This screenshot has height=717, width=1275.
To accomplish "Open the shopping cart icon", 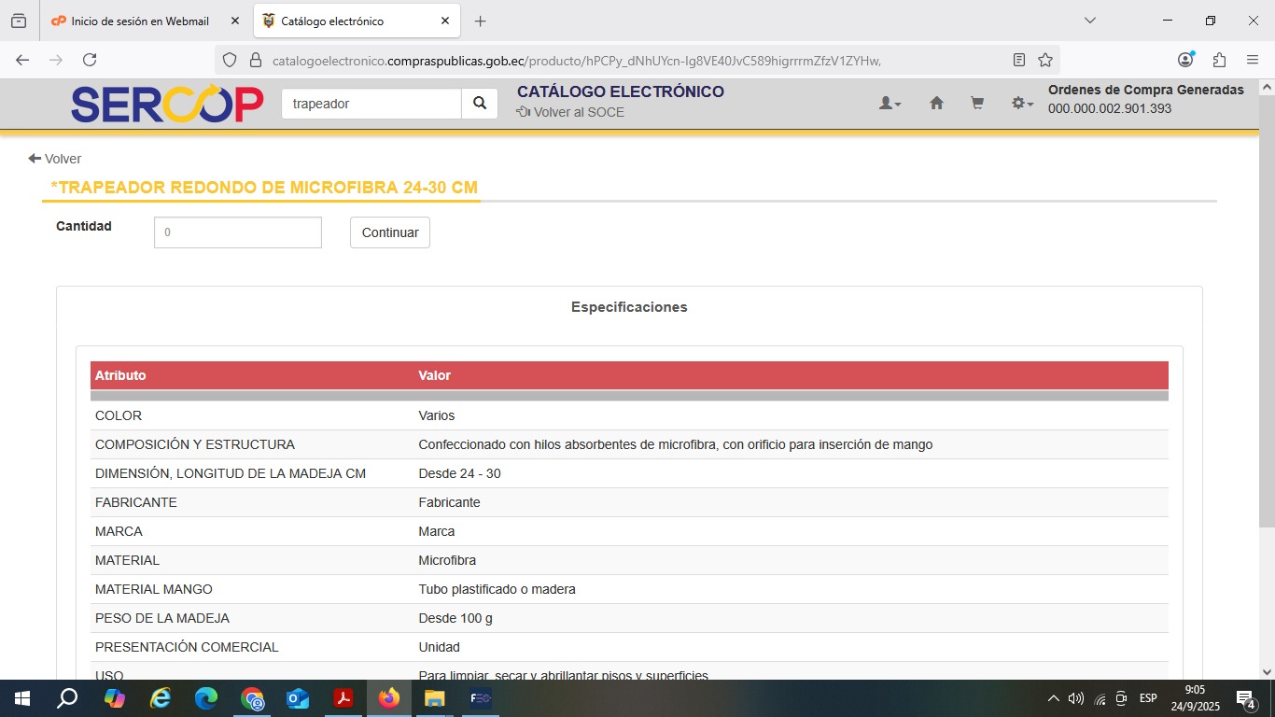I will pos(977,104).
